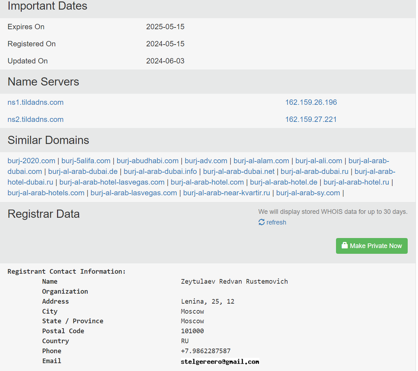Click the refresh WHOIS data link
Screen dimensions: 418x371
click(276, 222)
